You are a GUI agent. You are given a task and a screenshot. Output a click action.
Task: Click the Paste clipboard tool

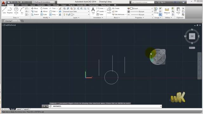pyautogui.click(x=178, y=10)
